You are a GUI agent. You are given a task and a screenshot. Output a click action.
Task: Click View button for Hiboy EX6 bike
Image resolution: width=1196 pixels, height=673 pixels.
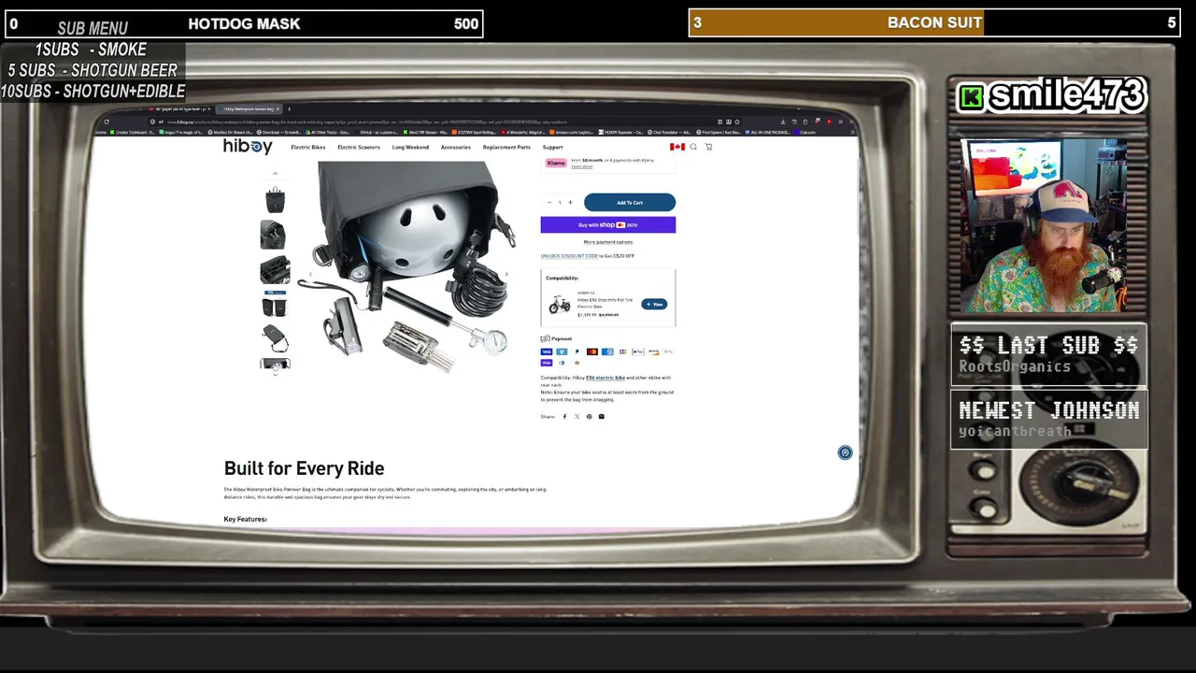[654, 305]
